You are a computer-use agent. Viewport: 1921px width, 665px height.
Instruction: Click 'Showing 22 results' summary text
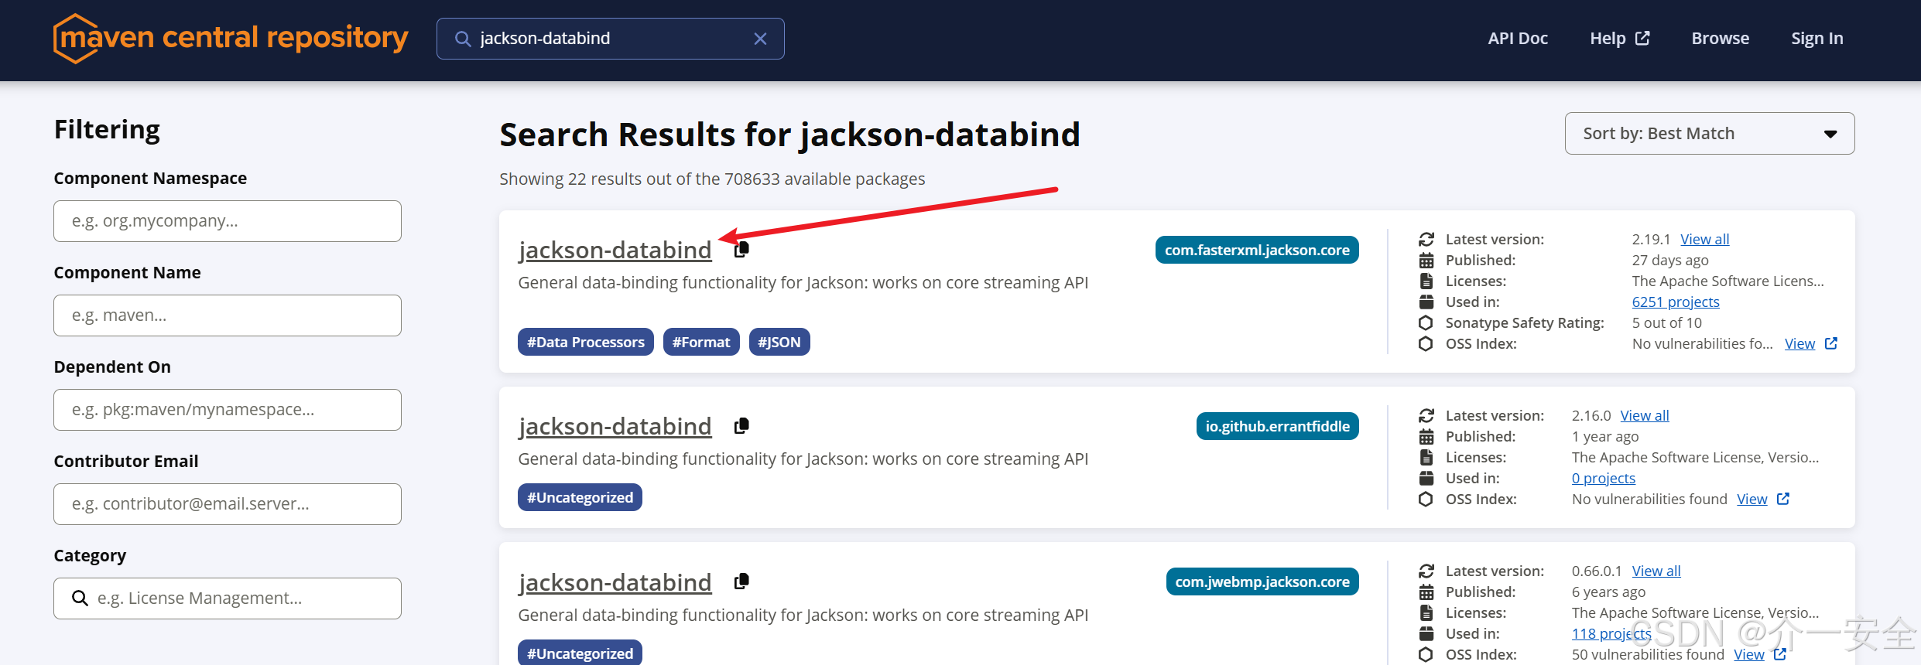click(712, 179)
